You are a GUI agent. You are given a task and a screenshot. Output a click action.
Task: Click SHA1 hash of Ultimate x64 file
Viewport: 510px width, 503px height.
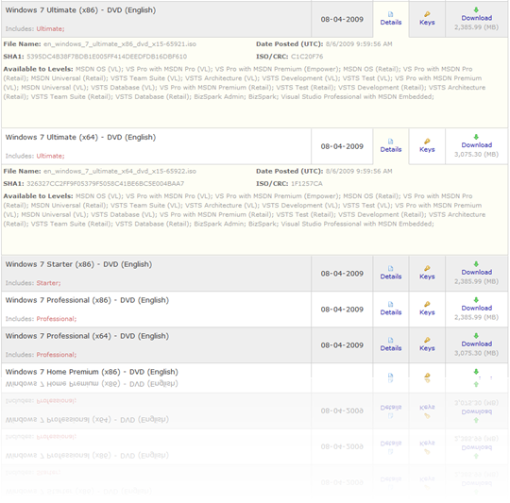coord(106,184)
